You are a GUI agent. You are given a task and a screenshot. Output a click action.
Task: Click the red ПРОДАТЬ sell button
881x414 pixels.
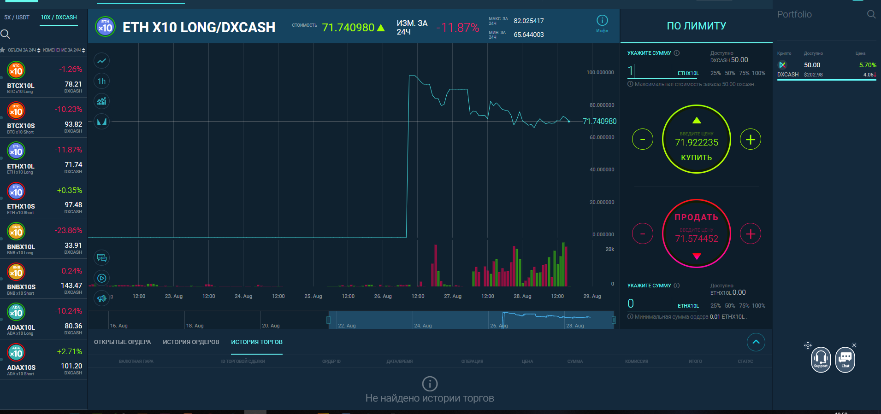pos(697,217)
